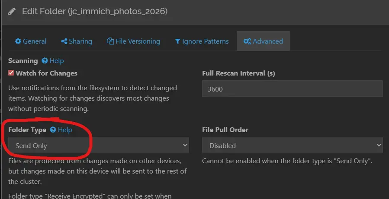Open the Scanning Help link
Image resolution: width=389 pixels, height=199 pixels.
[x=57, y=61]
